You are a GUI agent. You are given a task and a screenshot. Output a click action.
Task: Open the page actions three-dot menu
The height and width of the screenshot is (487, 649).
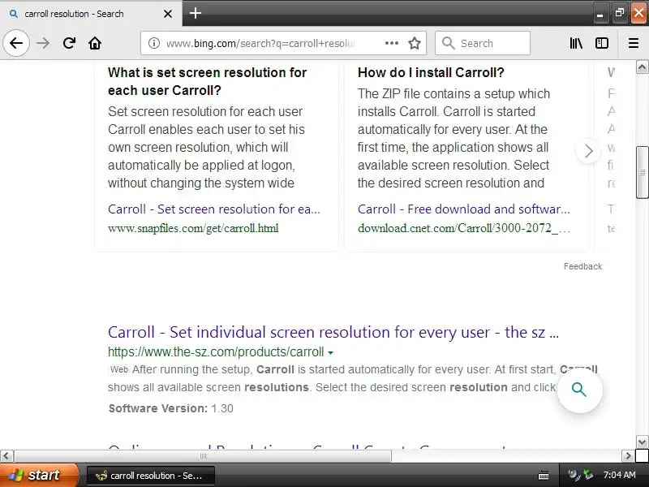pos(391,43)
